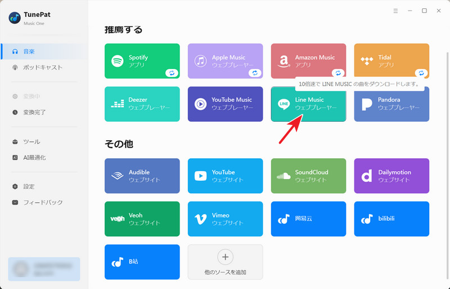The image size is (450, 289).
Task: Open the 网易云 source card
Action: (308, 219)
